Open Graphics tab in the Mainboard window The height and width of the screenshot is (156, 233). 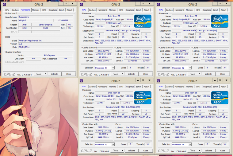pos(53,10)
